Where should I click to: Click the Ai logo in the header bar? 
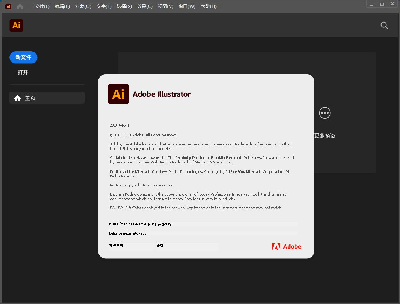[x=16, y=25]
